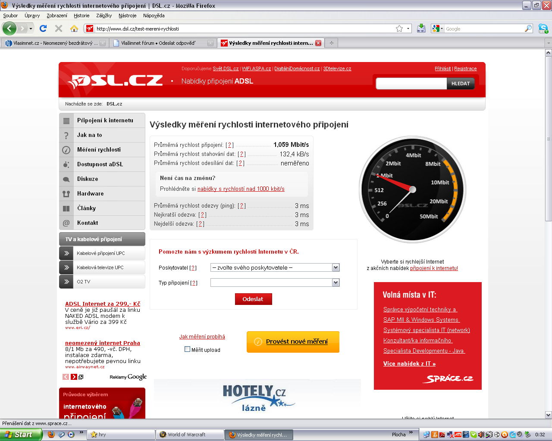Open Měření rychlosti sidebar item
This screenshot has height=441, width=552.
tap(102, 150)
